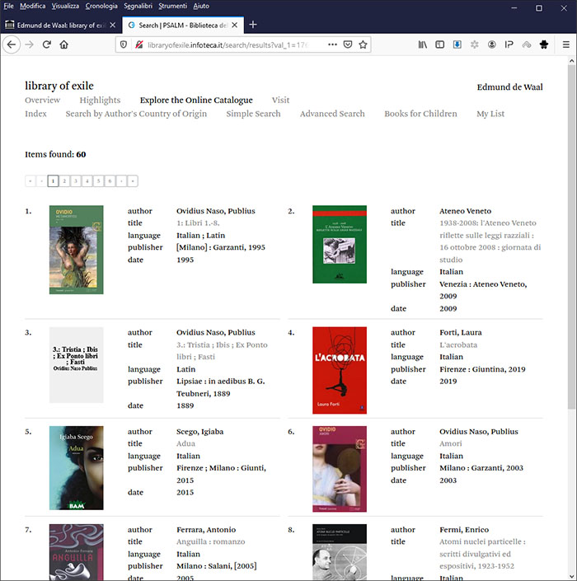Click the Edmund de Waal header link
577x581 pixels.
coord(509,87)
